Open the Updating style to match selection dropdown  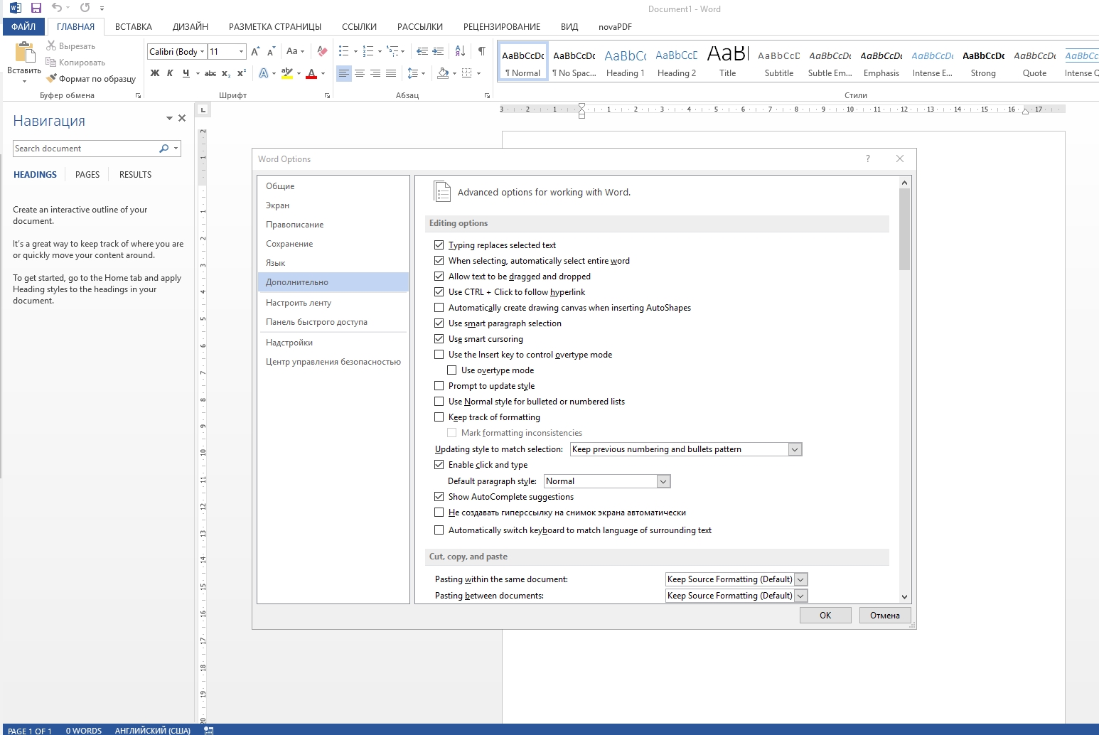pyautogui.click(x=795, y=449)
